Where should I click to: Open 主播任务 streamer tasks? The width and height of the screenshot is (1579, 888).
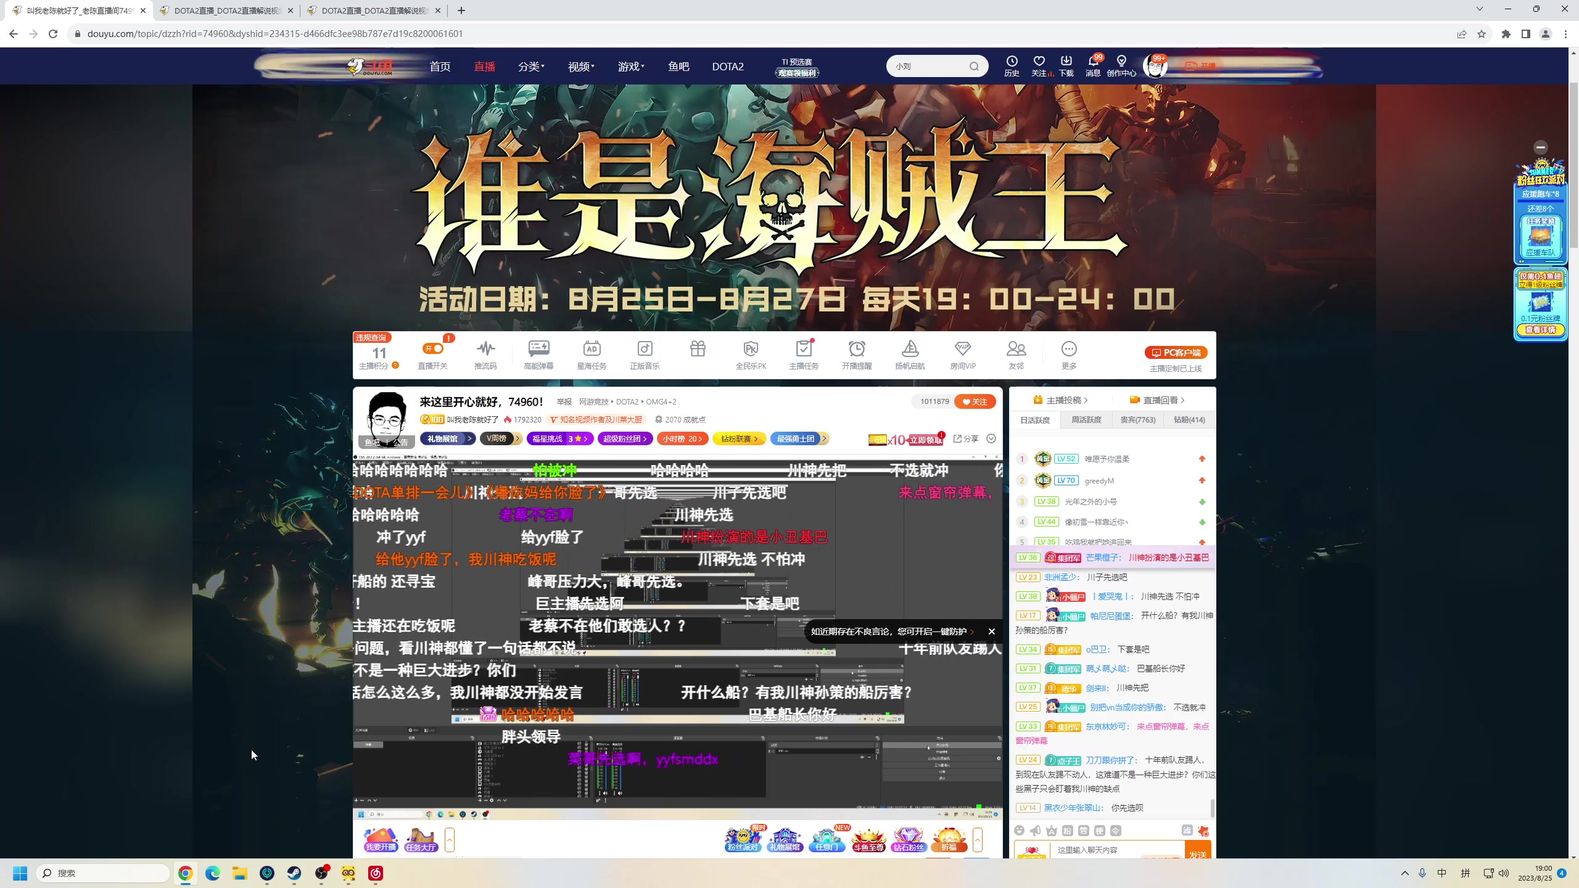click(804, 355)
